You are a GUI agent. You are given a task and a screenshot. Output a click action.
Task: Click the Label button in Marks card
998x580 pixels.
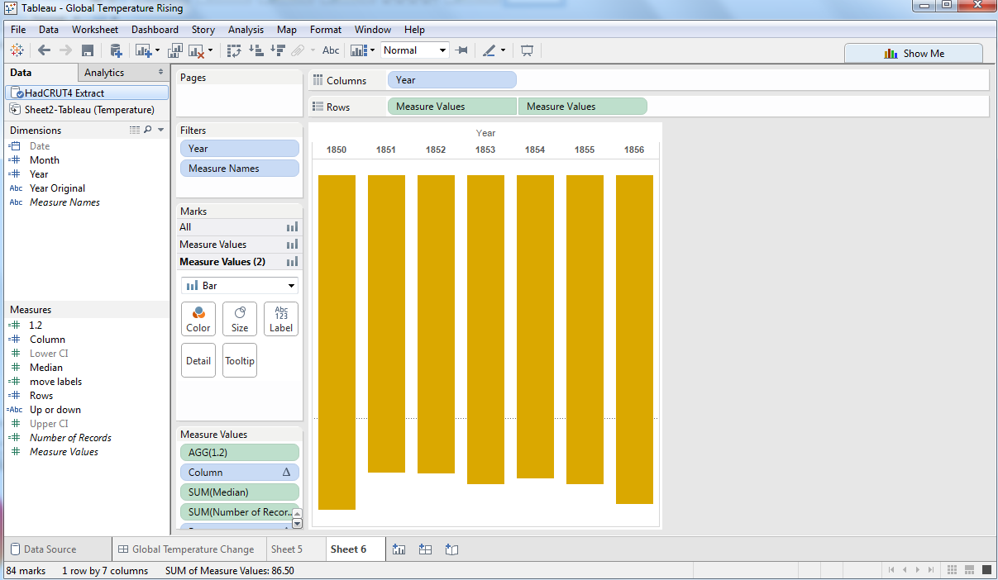click(281, 319)
